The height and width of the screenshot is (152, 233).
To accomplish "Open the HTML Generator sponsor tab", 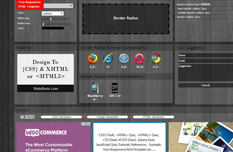I will [x=153, y=117].
